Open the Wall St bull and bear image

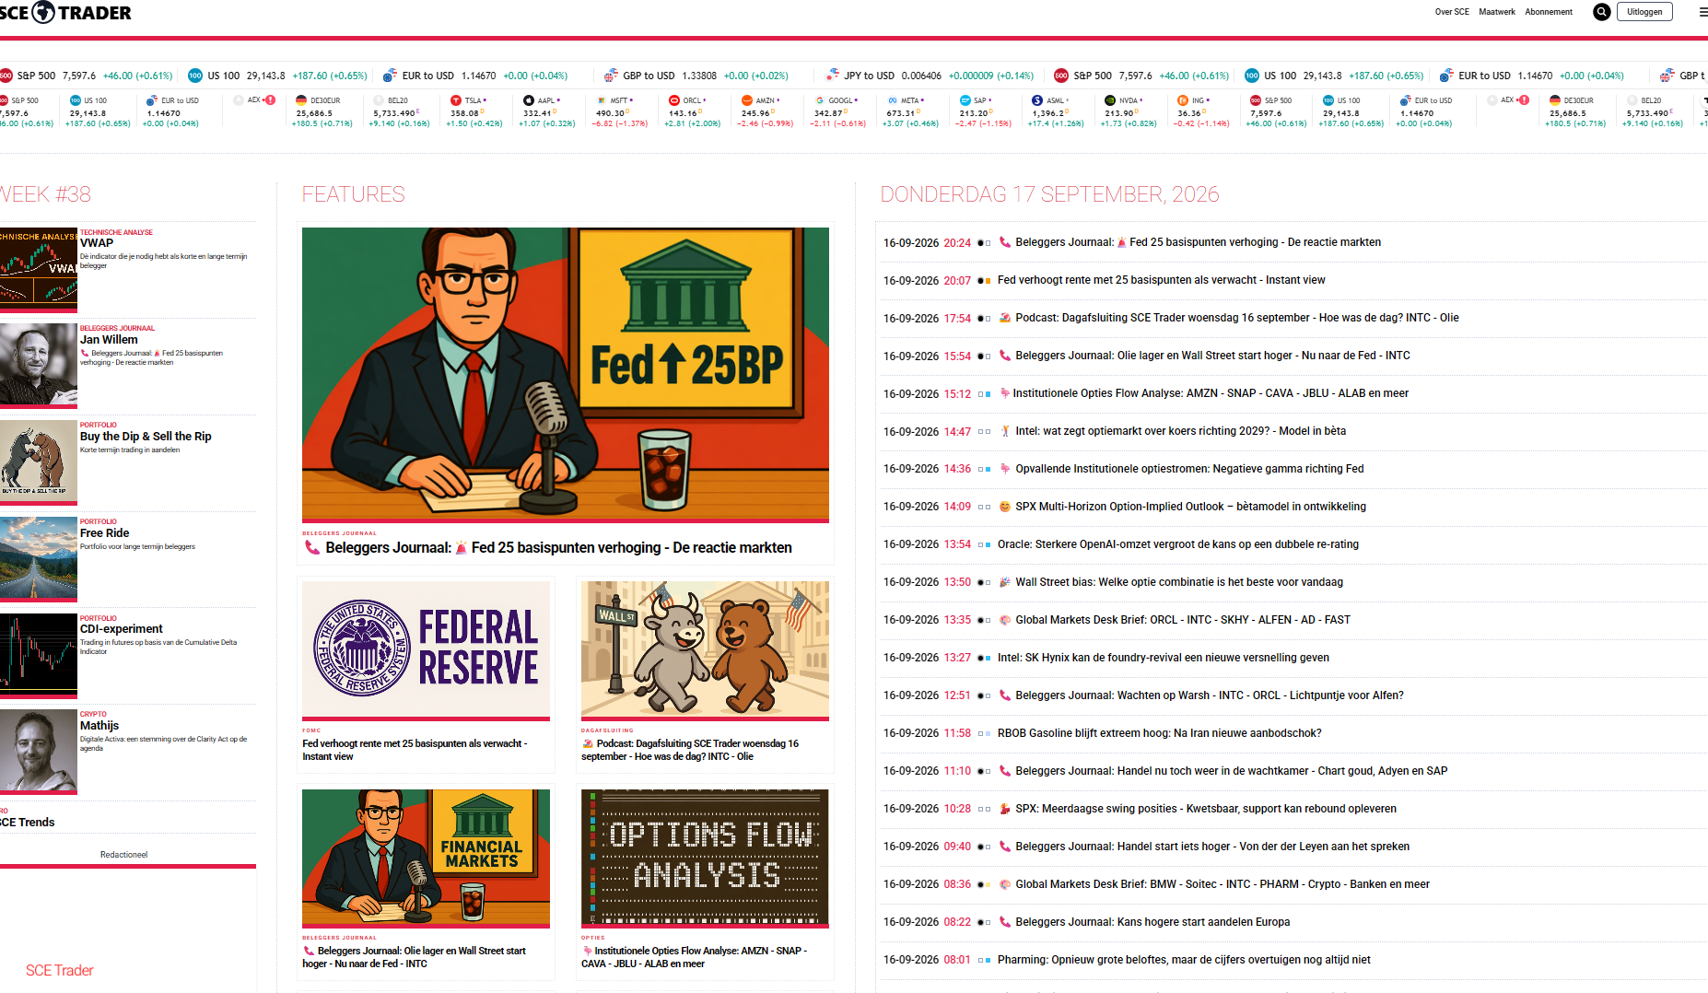pyautogui.click(x=705, y=649)
